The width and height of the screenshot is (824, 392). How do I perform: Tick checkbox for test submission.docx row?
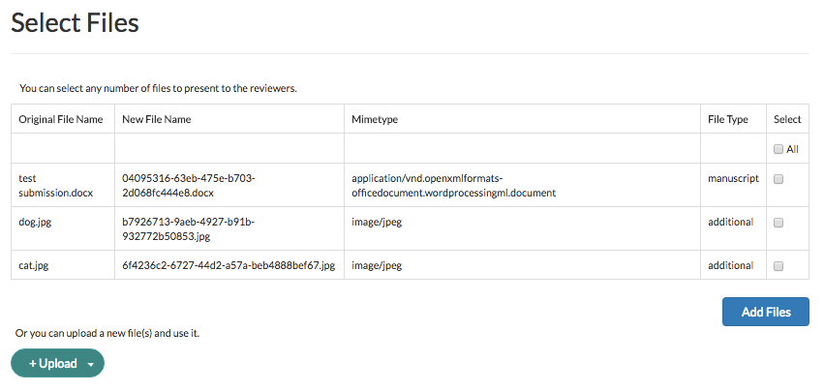pyautogui.click(x=778, y=179)
